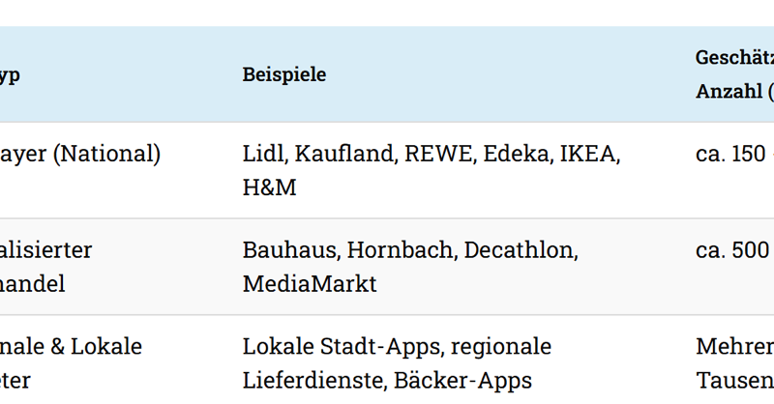Click the H&M text
Viewport: 774px width, 404px height.
click(x=270, y=187)
